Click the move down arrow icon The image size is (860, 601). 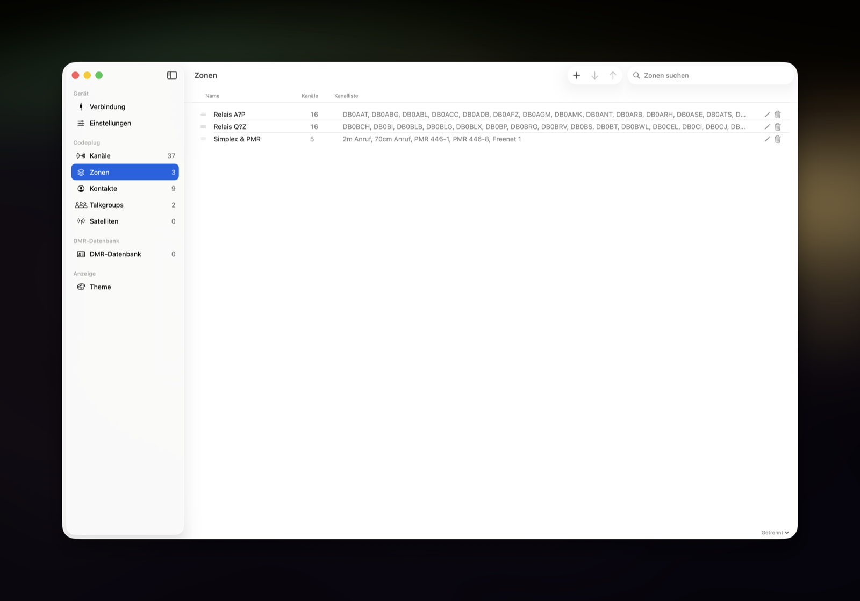pos(594,75)
